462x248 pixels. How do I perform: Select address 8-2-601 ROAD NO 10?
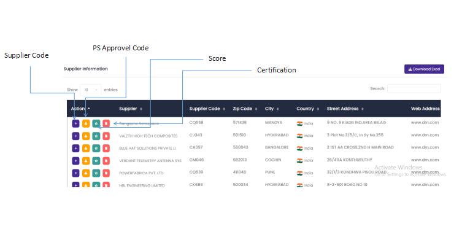tap(347, 185)
